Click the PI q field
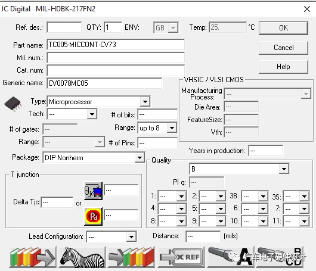316x271 pixels. 206,182
